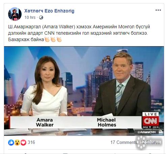Click the loading spinner overlay icon
The width and height of the screenshot is (166, 154).
(141, 142)
